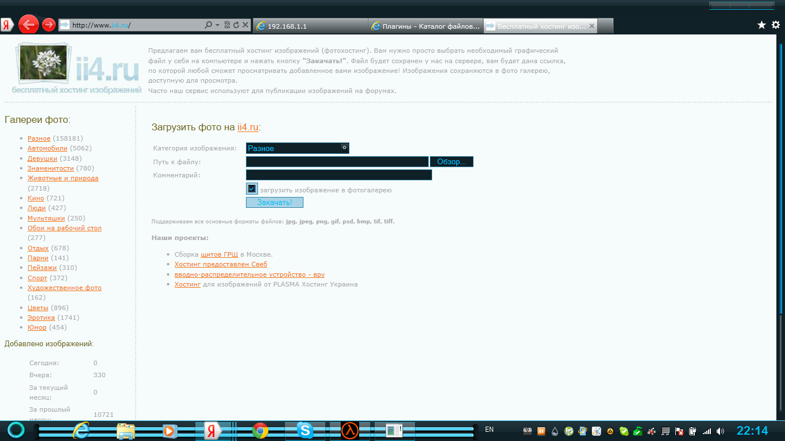Refresh the page with the reload icon
Image resolution: width=785 pixels, height=441 pixels.
(x=236, y=25)
